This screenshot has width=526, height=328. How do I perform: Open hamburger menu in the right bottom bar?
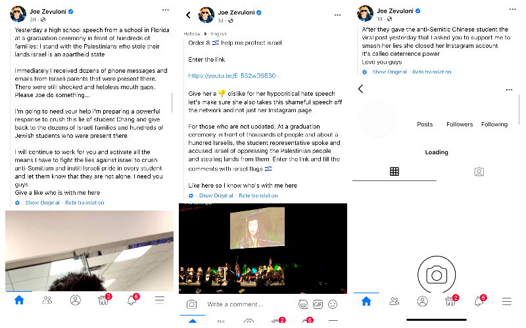[x=506, y=301]
